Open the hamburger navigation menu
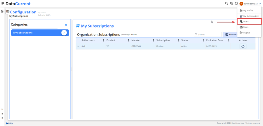Screen dimensions: 263x126 3,3
